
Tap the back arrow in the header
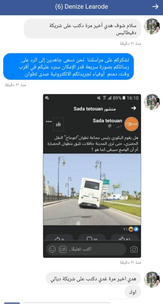point(155,7)
